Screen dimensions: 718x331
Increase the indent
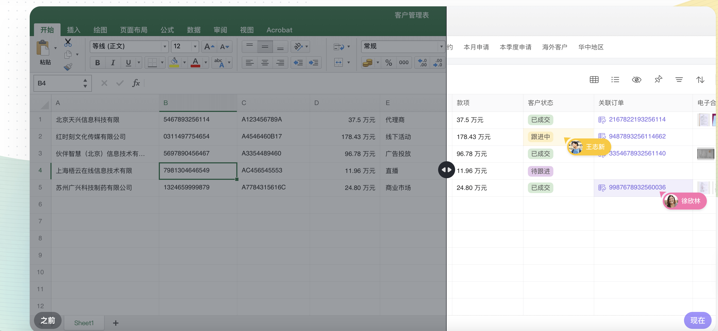tap(314, 63)
